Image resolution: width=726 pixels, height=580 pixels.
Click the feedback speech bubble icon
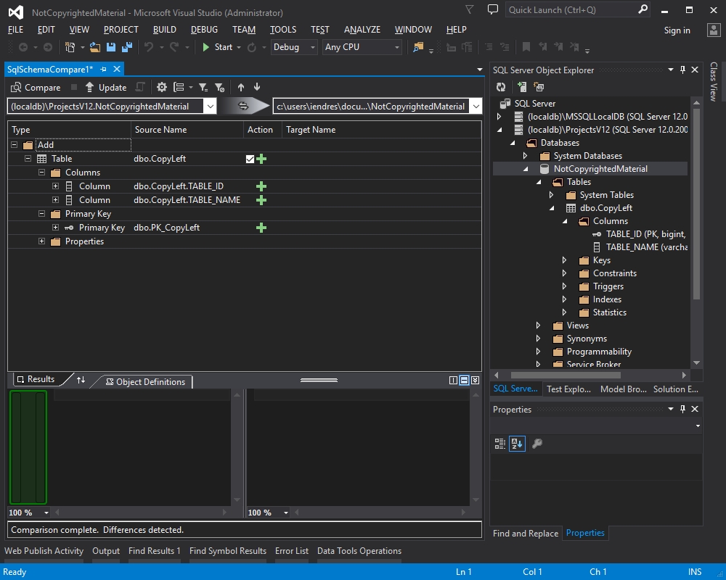pyautogui.click(x=493, y=9)
